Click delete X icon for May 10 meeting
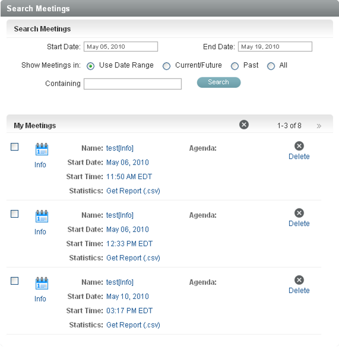339x347 pixels. 299,280
